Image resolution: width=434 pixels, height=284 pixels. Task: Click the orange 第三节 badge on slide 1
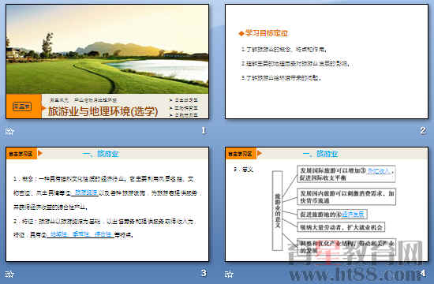coord(22,106)
